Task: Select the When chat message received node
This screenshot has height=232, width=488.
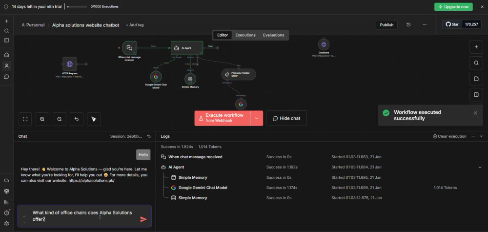Action: [129, 48]
